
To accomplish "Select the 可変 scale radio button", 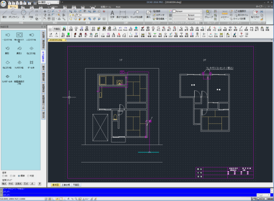I will (x=29, y=175).
